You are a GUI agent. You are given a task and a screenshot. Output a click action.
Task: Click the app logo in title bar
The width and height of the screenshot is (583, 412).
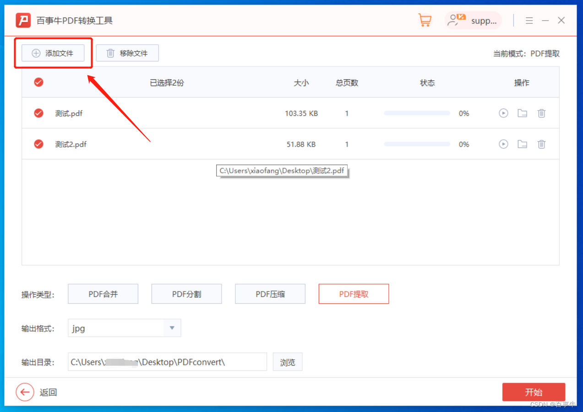click(x=23, y=20)
